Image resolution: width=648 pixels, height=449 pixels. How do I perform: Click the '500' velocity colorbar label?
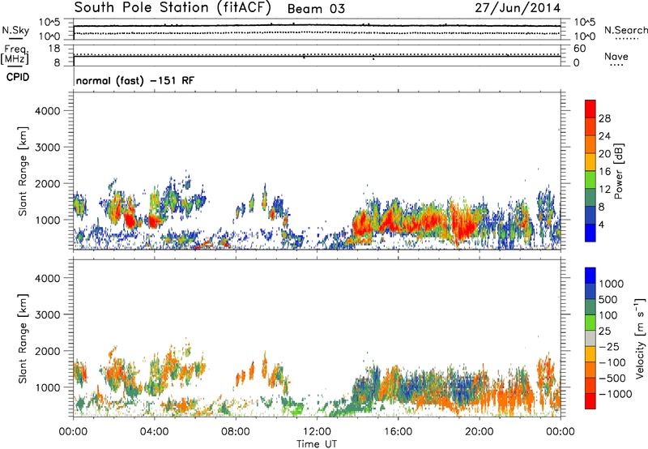point(608,300)
